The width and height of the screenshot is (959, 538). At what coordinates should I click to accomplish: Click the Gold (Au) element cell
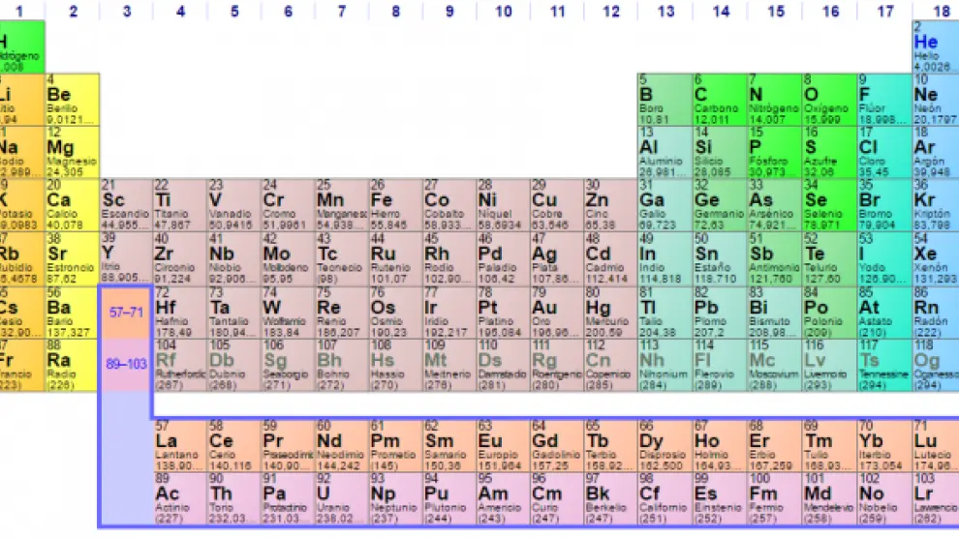tap(555, 311)
